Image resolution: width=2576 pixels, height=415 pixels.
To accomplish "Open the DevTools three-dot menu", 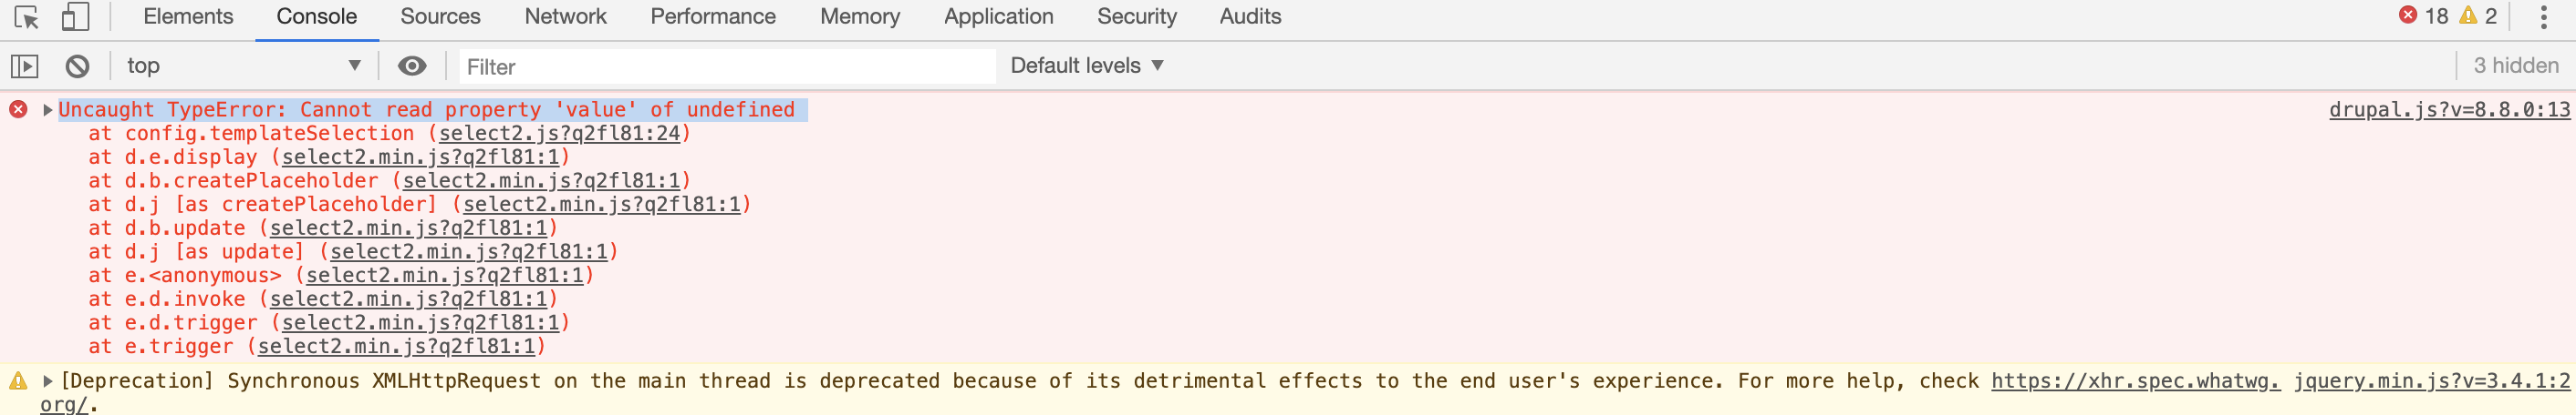I will pos(2543,17).
